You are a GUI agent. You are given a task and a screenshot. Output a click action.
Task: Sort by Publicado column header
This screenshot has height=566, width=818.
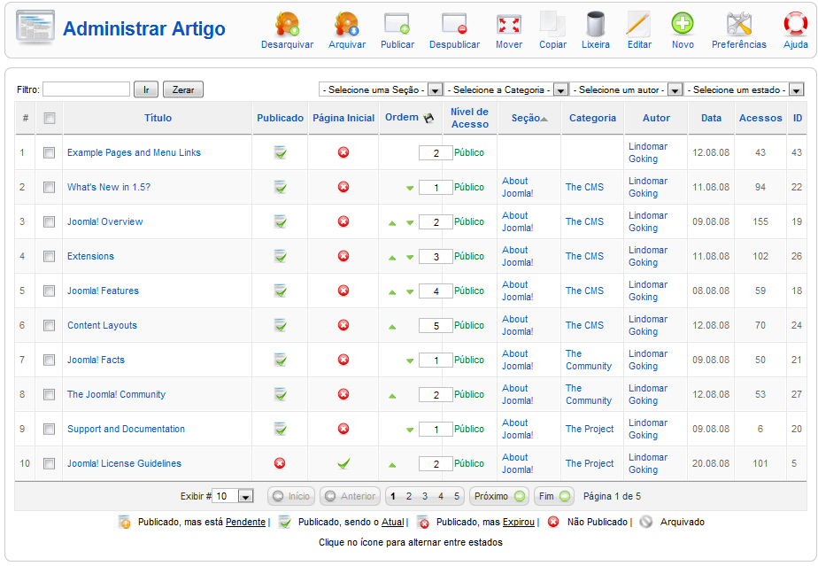point(280,118)
